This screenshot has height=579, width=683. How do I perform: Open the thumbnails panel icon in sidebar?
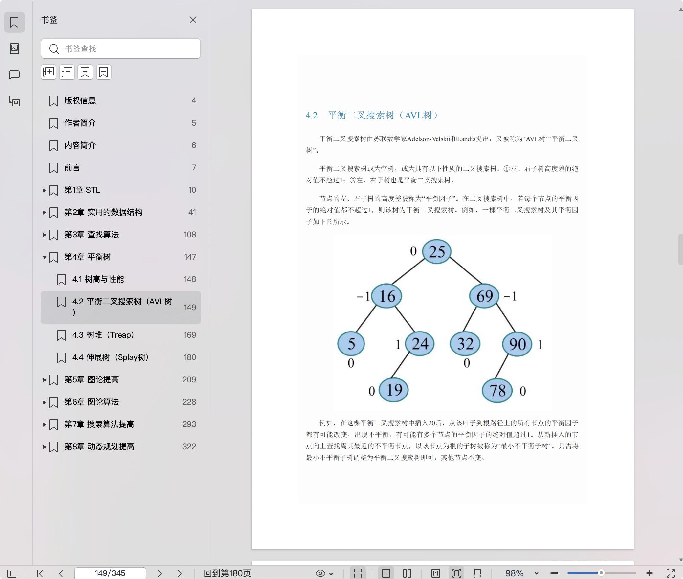tap(14, 49)
